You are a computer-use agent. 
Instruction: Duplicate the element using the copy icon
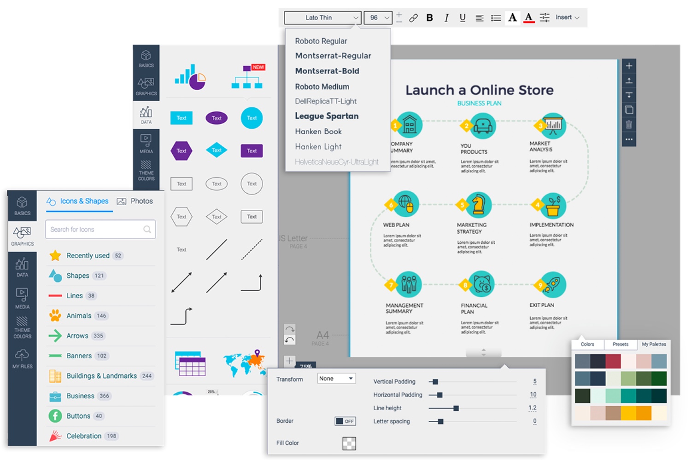point(629,109)
